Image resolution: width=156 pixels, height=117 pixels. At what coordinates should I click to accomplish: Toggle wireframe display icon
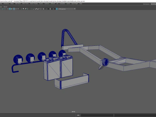8,9
